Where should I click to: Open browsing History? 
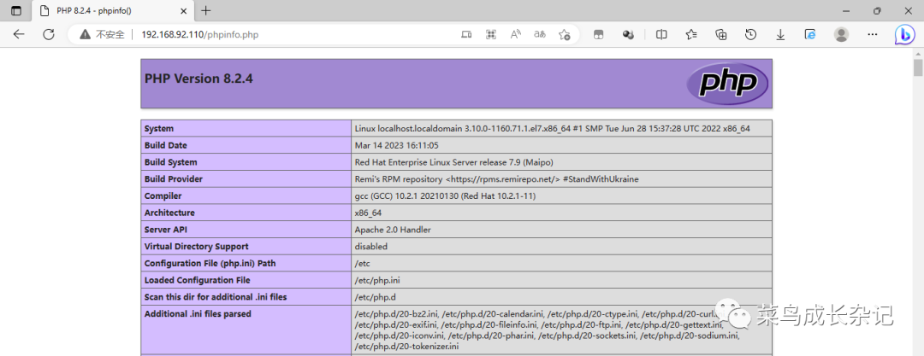tap(751, 35)
